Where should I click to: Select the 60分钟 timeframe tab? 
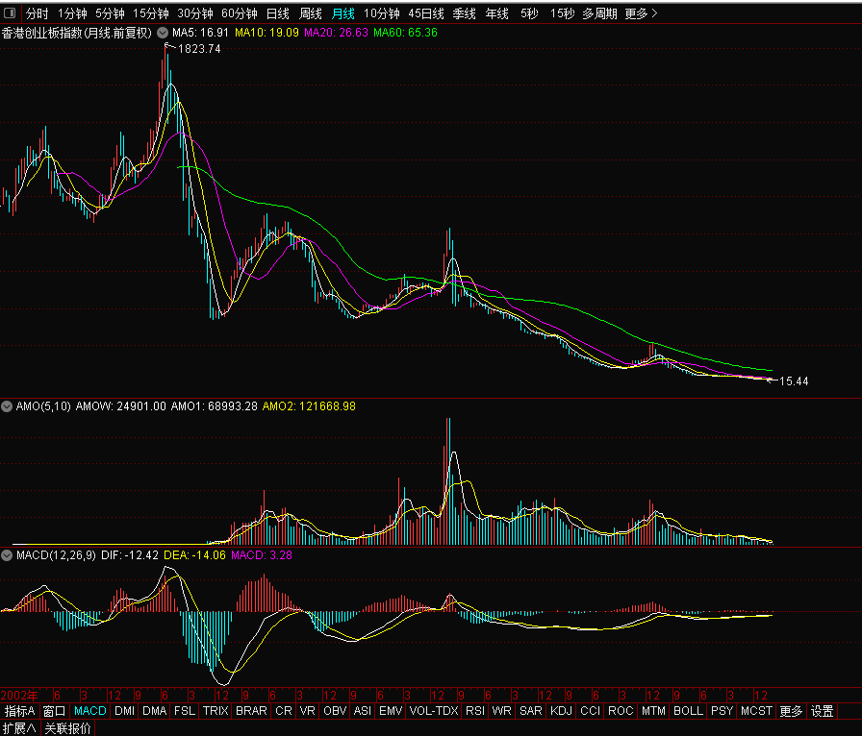click(x=239, y=13)
